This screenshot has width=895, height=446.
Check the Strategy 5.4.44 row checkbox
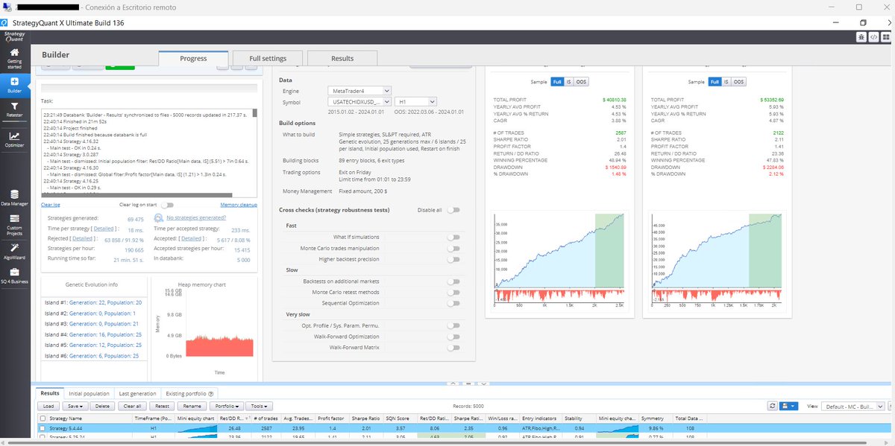[x=43, y=429]
